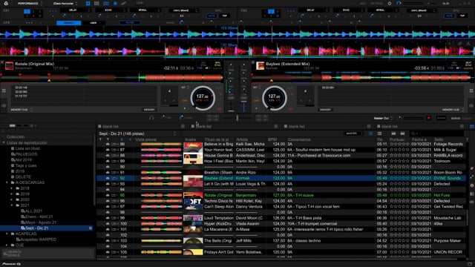Click the round blue icon in top toolbar
This screenshot has height=267, width=475.
115,3
